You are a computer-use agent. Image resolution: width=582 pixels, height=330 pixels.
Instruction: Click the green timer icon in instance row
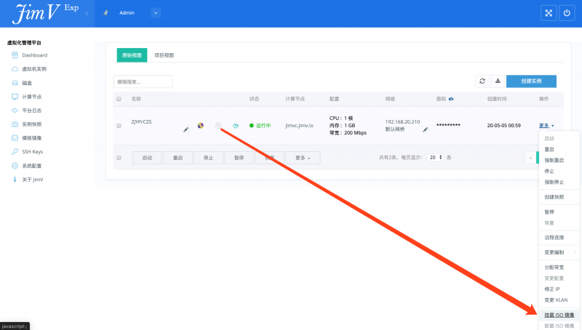[x=235, y=126]
